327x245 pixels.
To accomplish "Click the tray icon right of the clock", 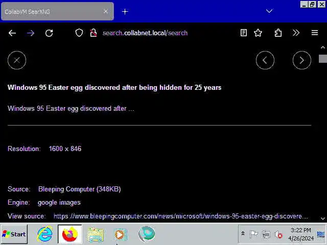I will click(321, 234).
